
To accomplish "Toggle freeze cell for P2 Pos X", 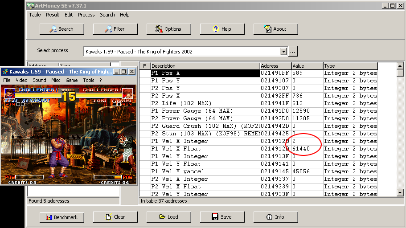I will [145, 96].
